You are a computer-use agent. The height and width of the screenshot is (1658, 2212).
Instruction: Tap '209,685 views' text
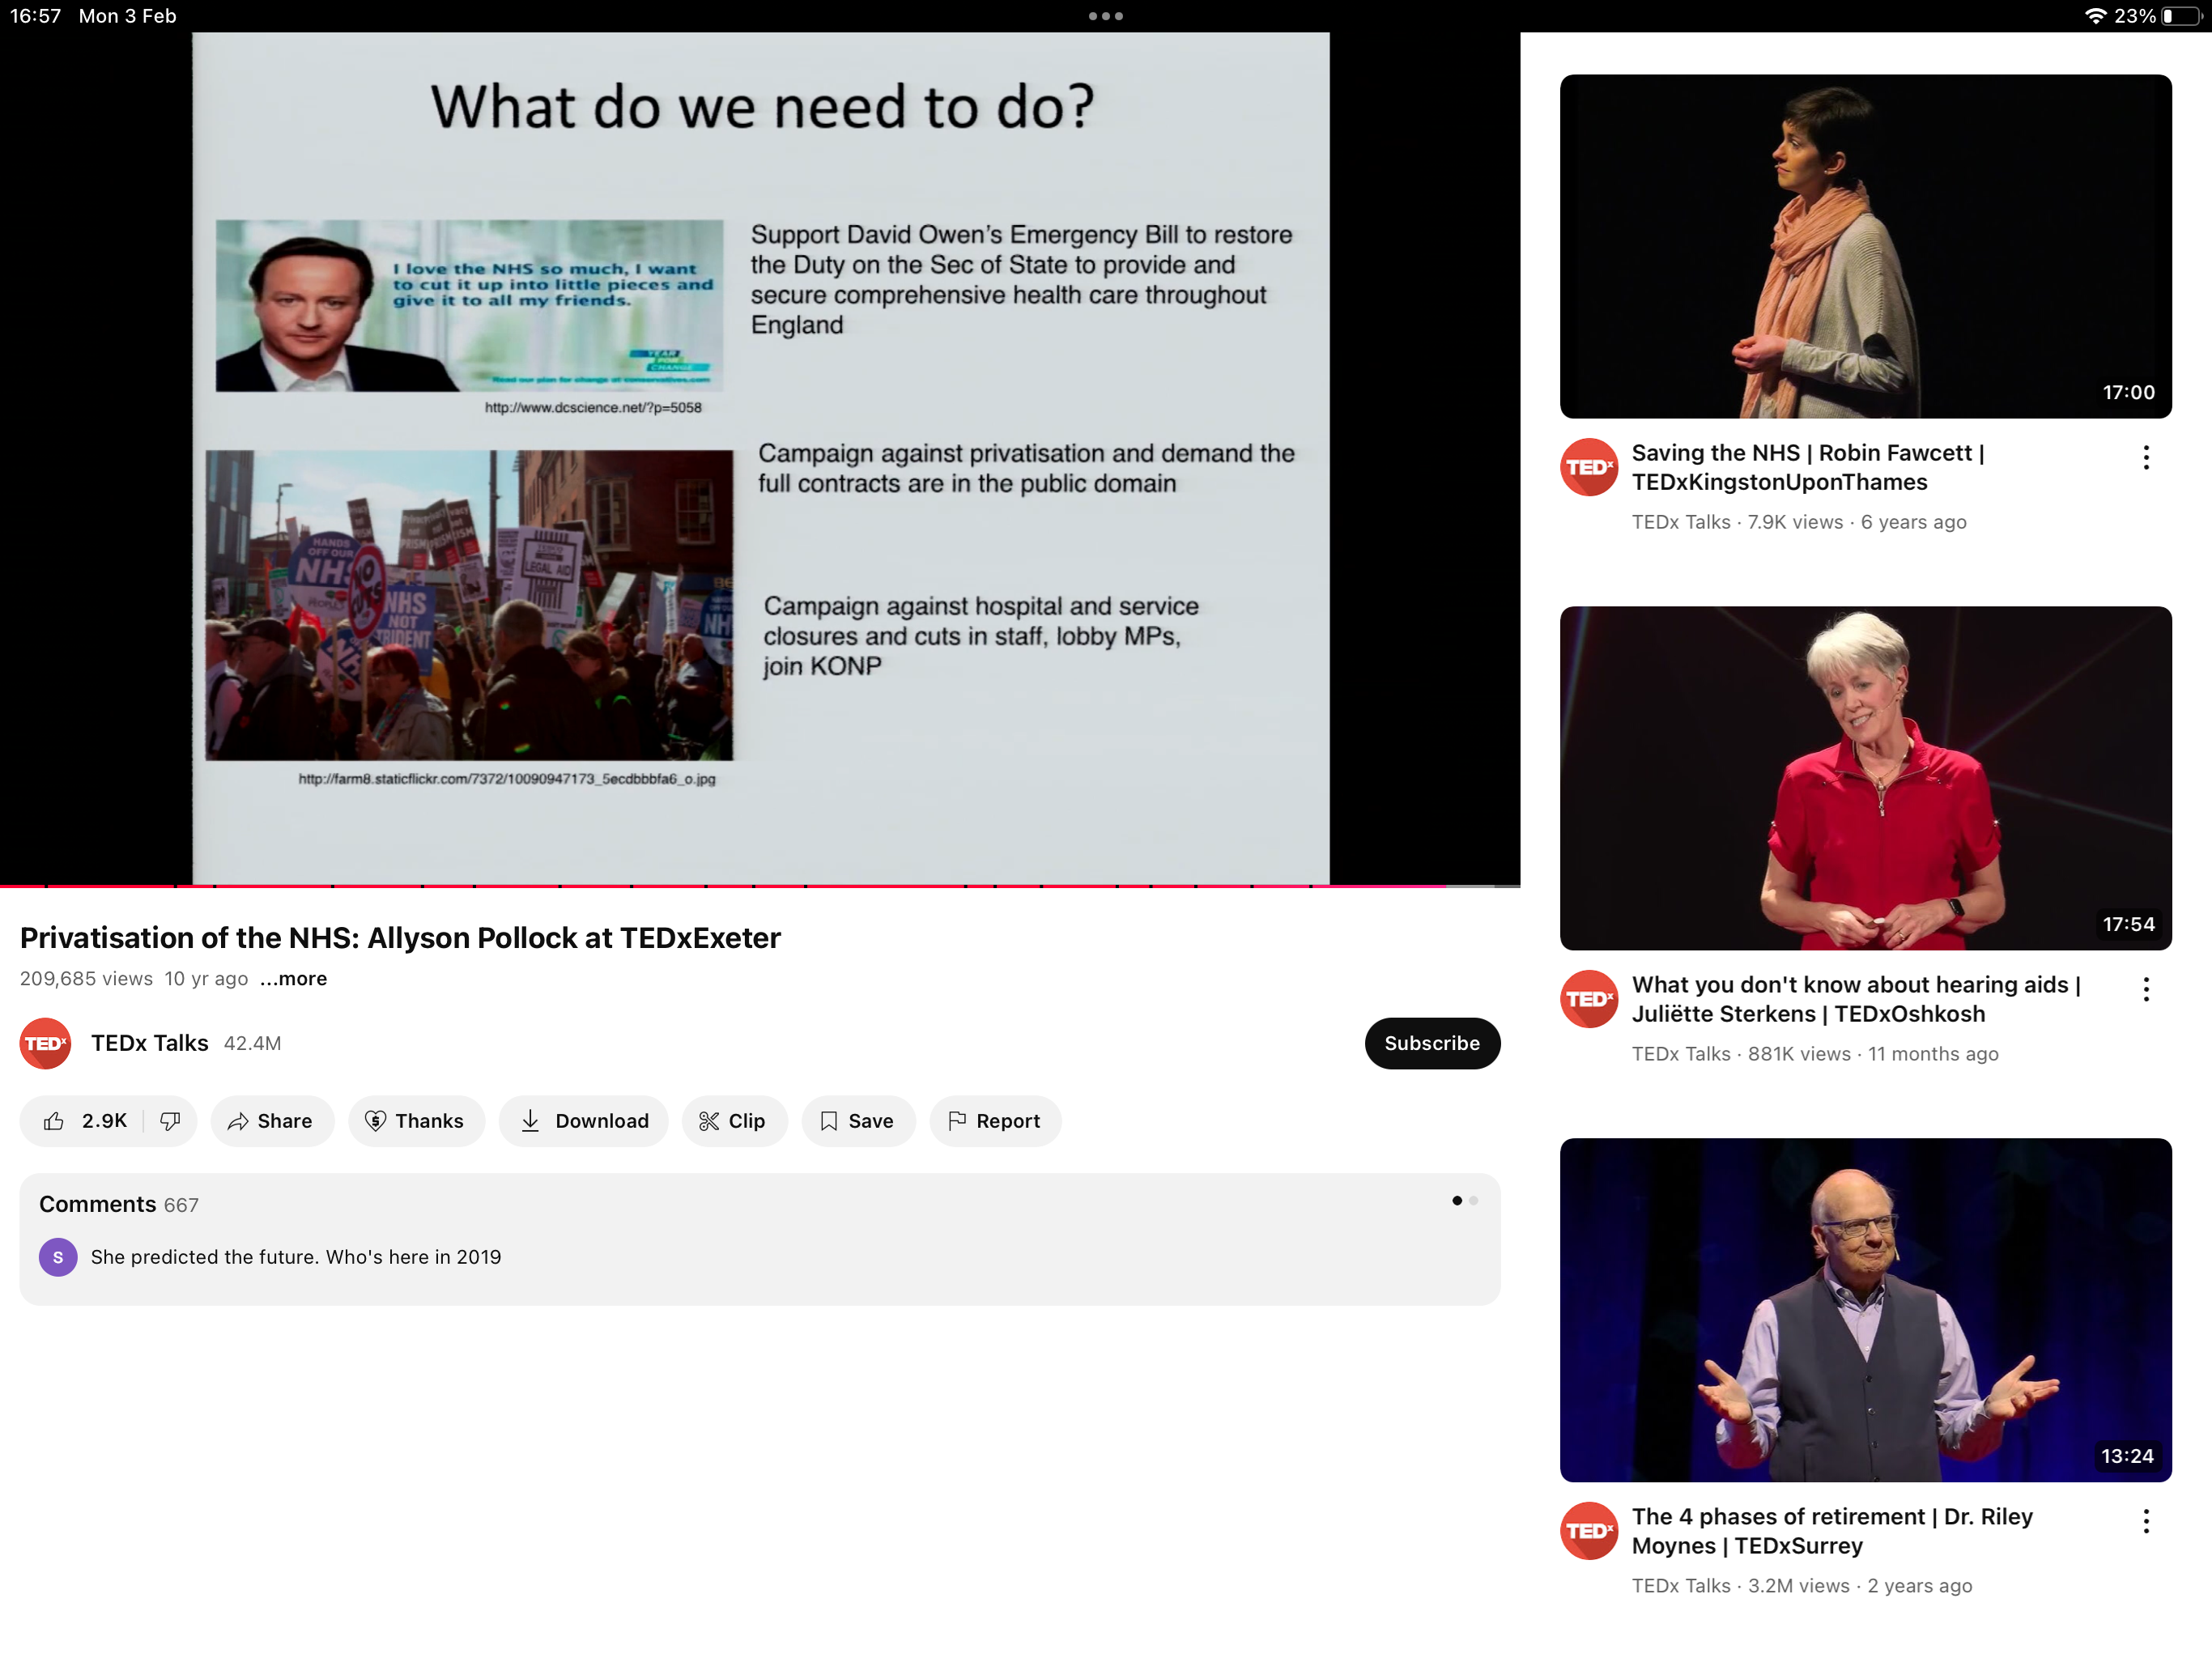[86, 979]
